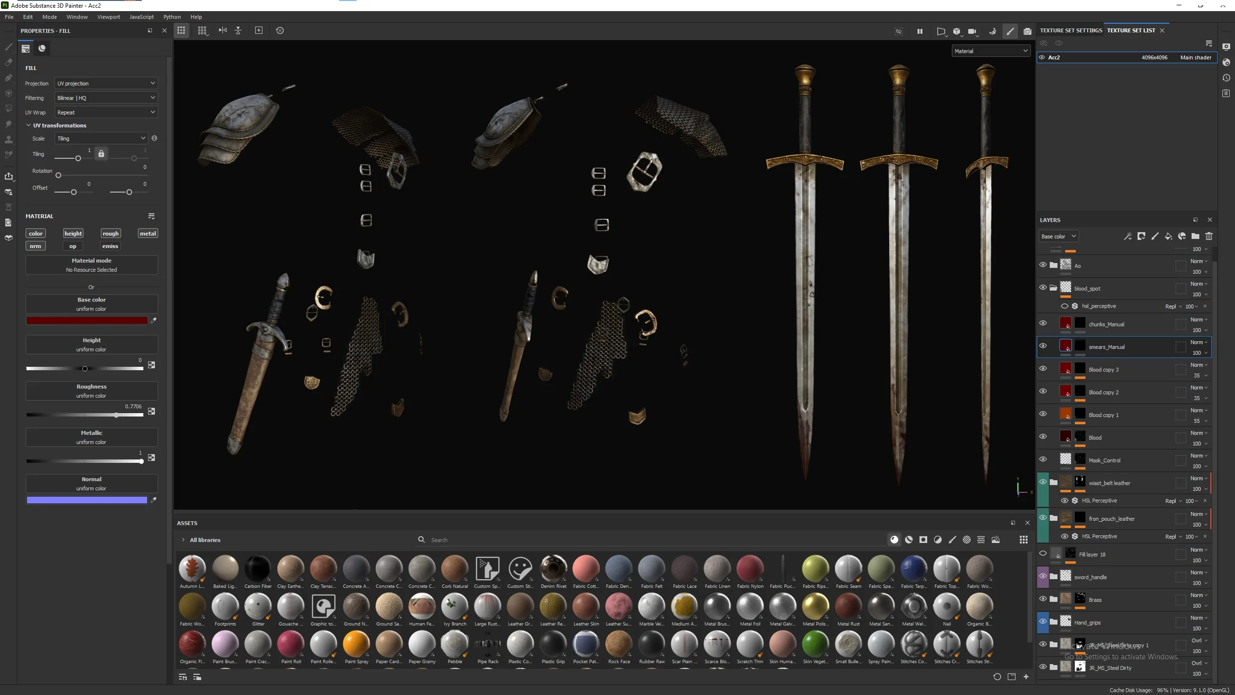
Task: Open the Projection dropdown
Action: 106,83
